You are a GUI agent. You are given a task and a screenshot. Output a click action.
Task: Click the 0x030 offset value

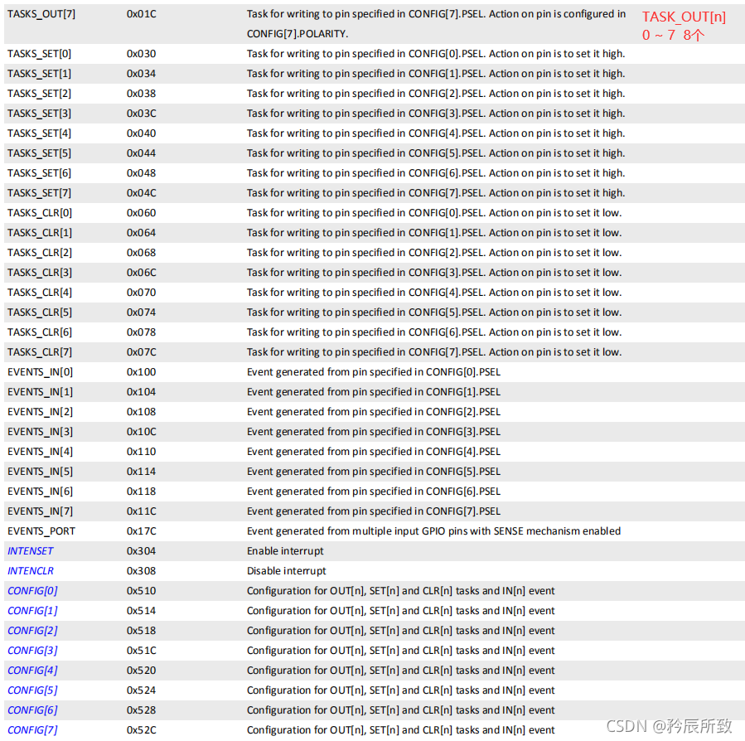point(142,54)
